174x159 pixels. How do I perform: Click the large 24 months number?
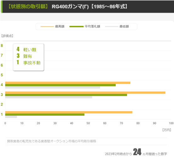[x=137, y=152]
